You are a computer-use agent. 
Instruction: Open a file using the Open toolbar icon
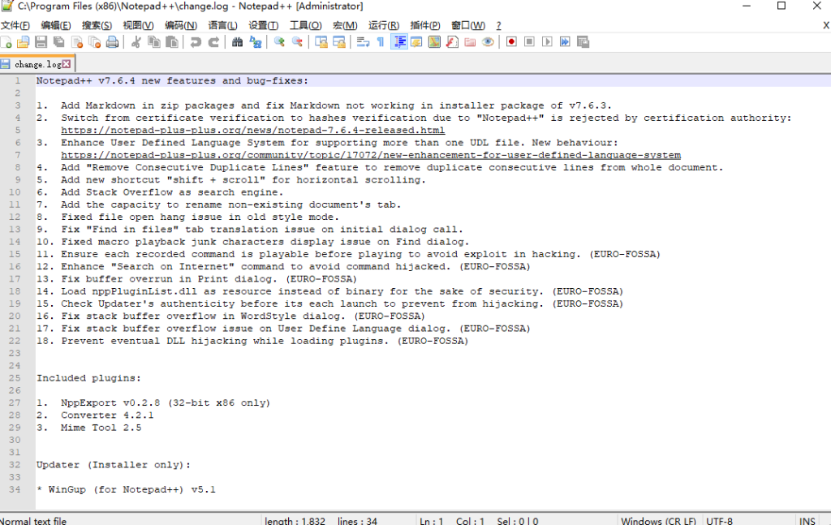pos(23,41)
